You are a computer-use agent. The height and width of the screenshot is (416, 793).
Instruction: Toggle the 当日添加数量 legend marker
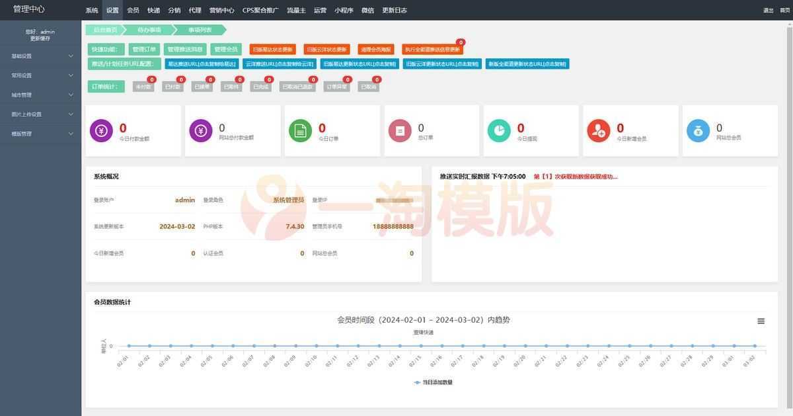point(417,382)
